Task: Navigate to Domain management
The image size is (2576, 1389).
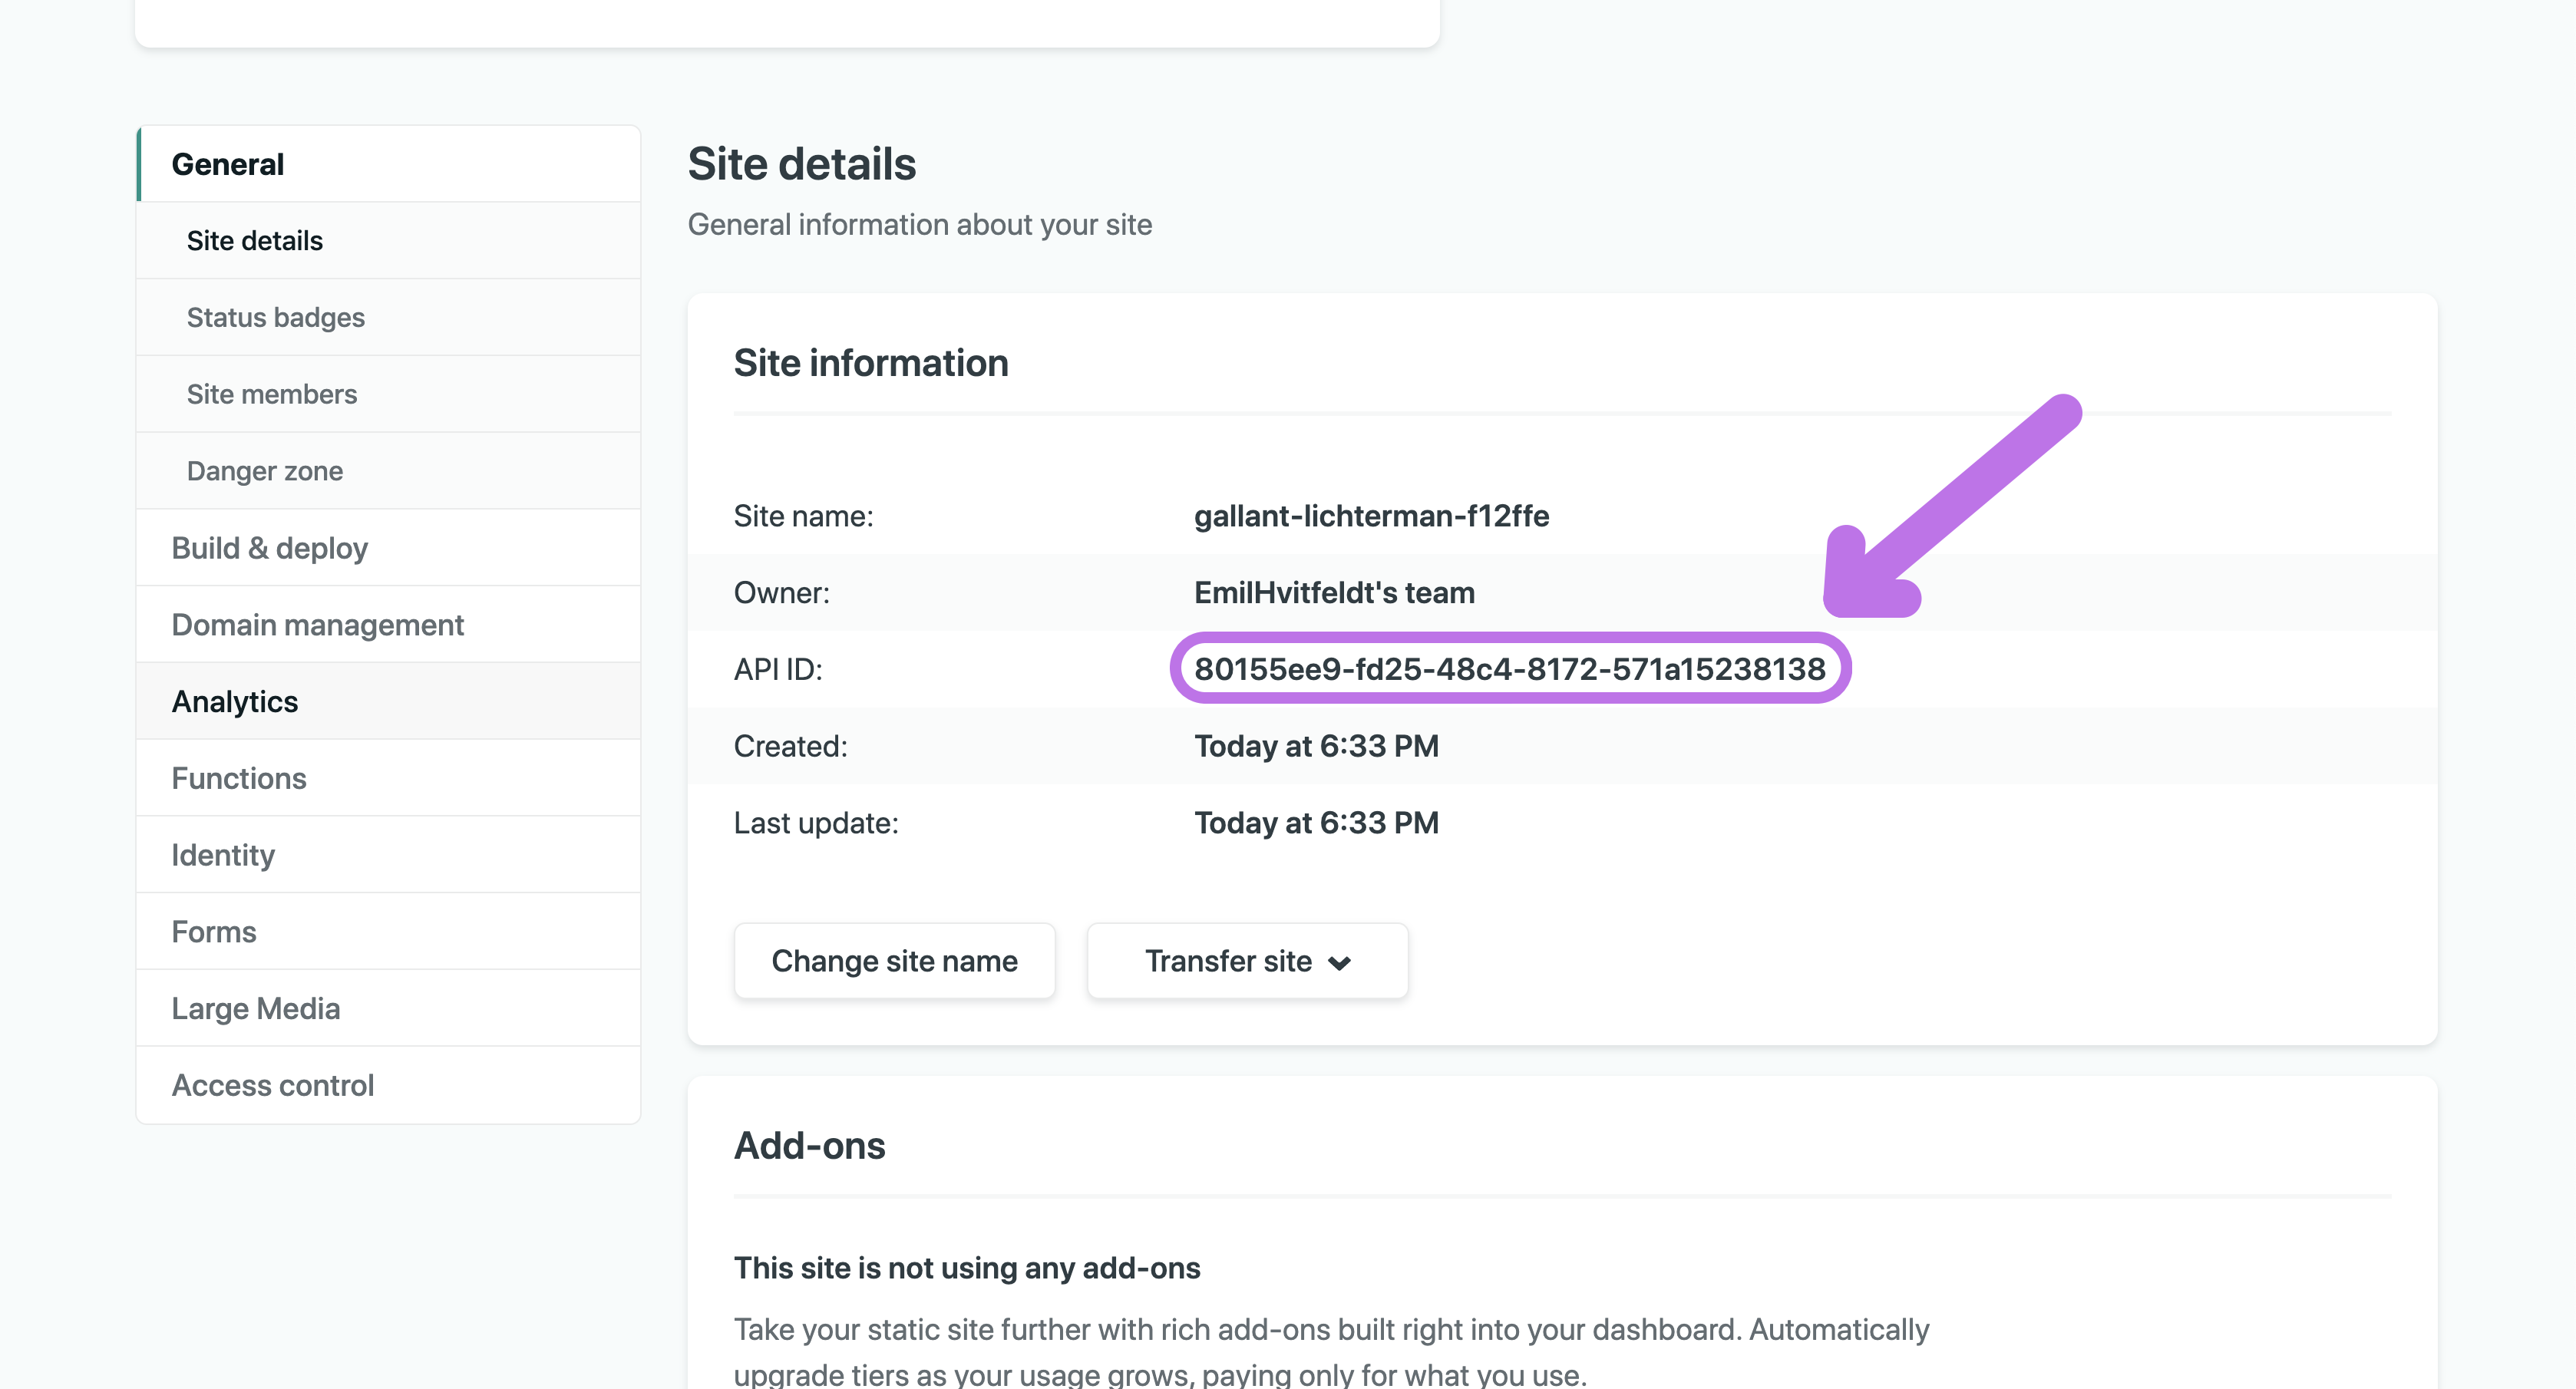Action: (388, 625)
